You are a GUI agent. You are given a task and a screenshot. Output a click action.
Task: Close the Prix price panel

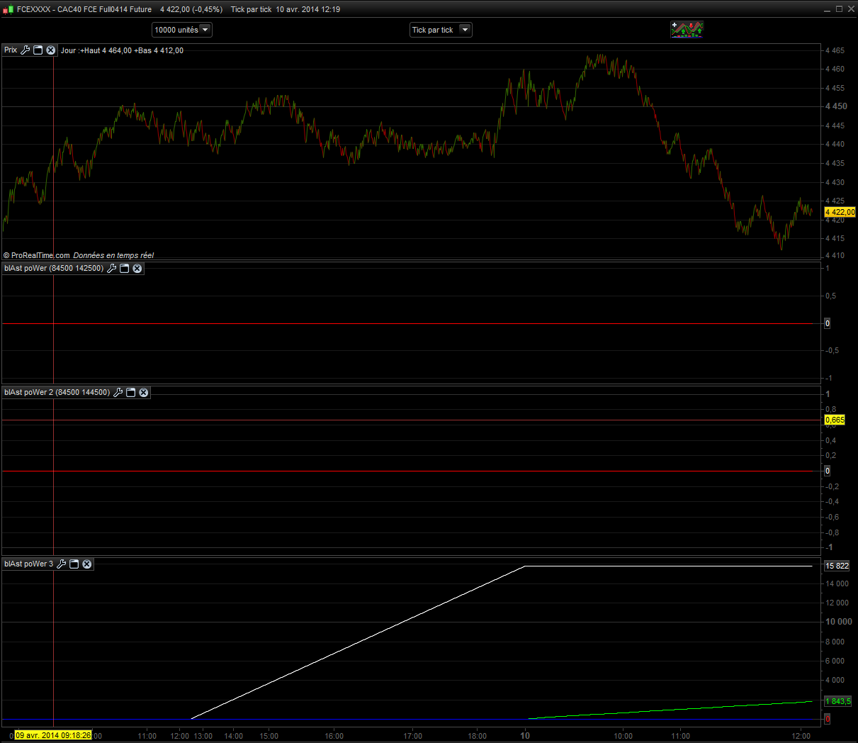click(51, 50)
